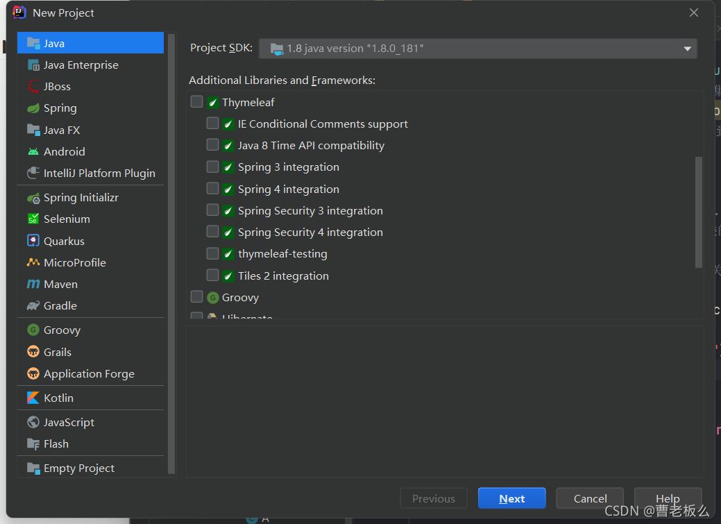Click the Gradle elephant icon
This screenshot has height=524, width=721.
coord(33,306)
